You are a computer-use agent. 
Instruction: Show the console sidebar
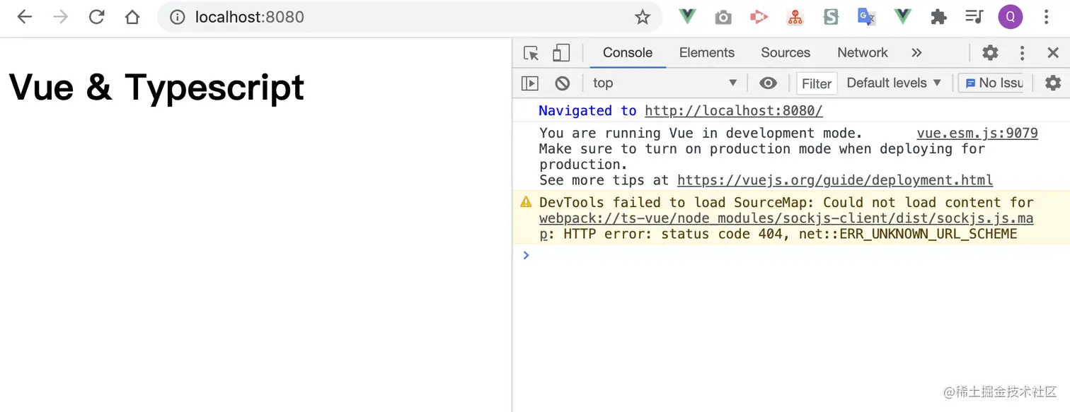click(530, 83)
